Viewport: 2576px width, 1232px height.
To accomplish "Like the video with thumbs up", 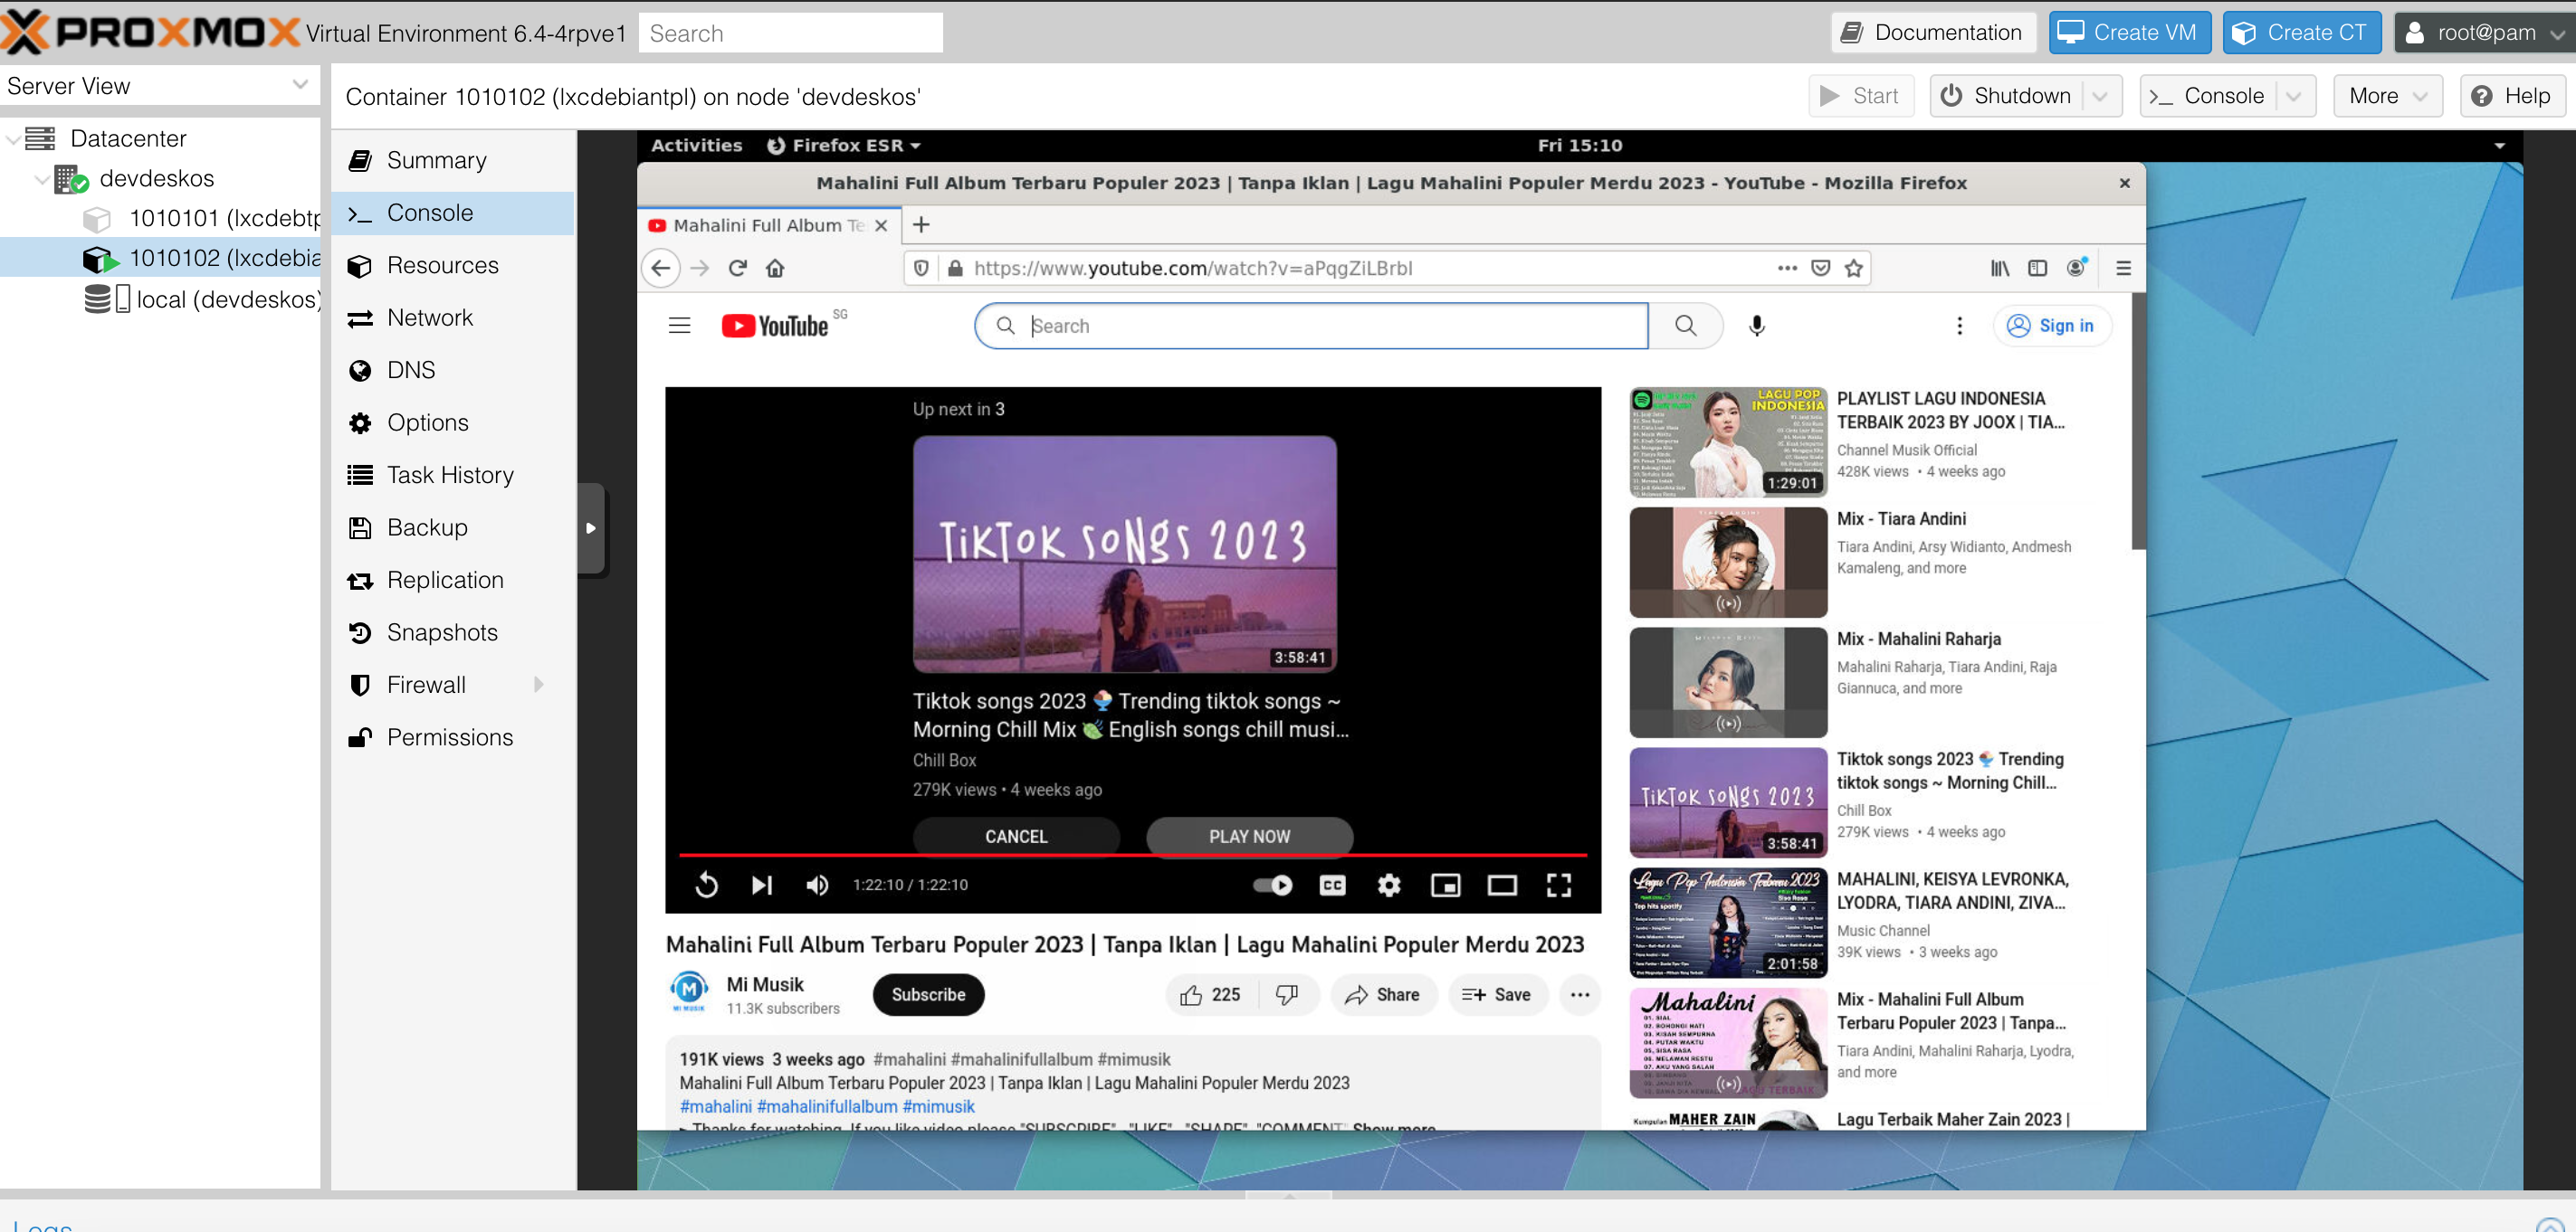I will click(1209, 994).
